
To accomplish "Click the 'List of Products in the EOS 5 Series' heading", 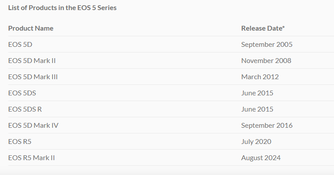I will click(62, 8).
